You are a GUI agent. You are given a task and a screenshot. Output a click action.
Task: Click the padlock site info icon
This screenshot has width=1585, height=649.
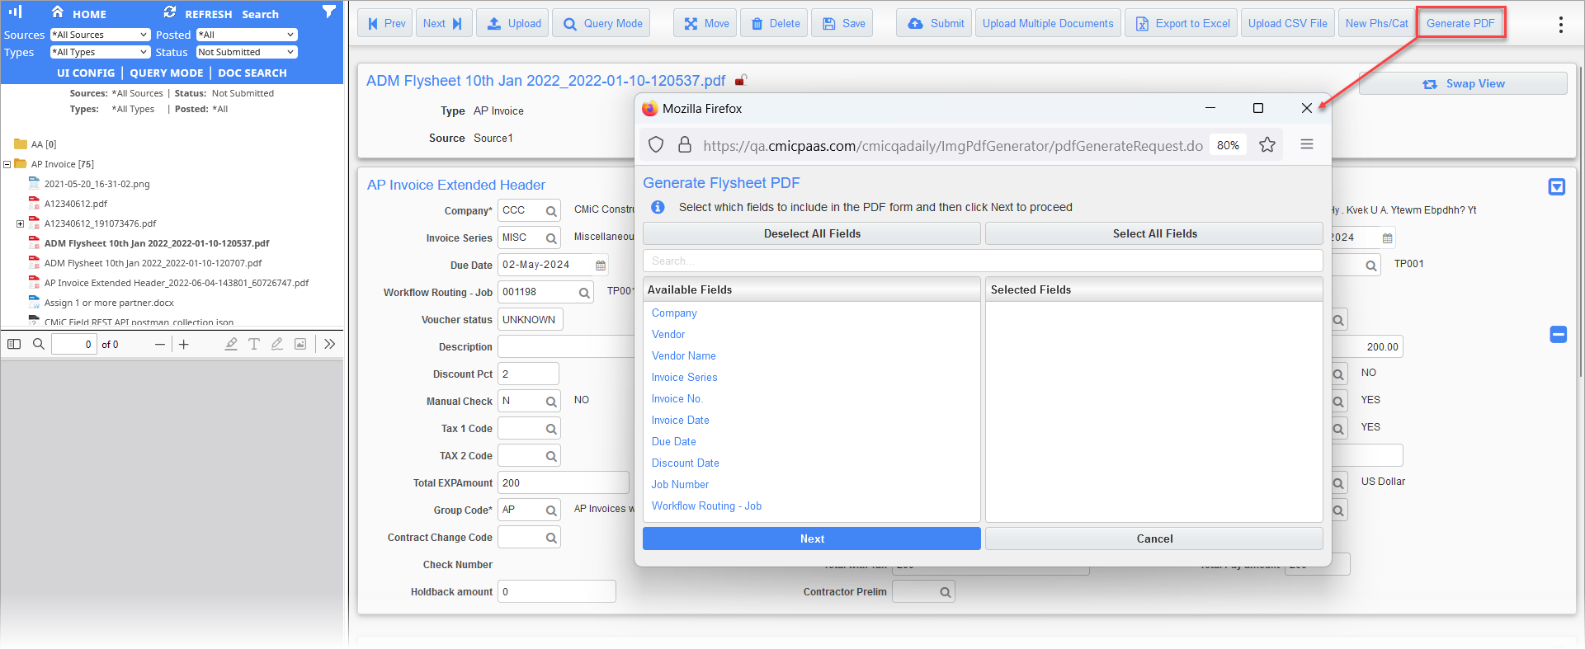(685, 145)
